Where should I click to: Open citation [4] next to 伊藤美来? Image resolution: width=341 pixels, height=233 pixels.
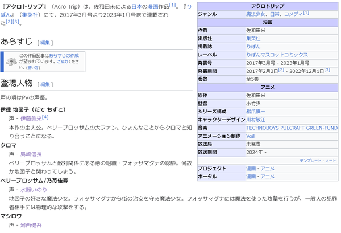45,117
